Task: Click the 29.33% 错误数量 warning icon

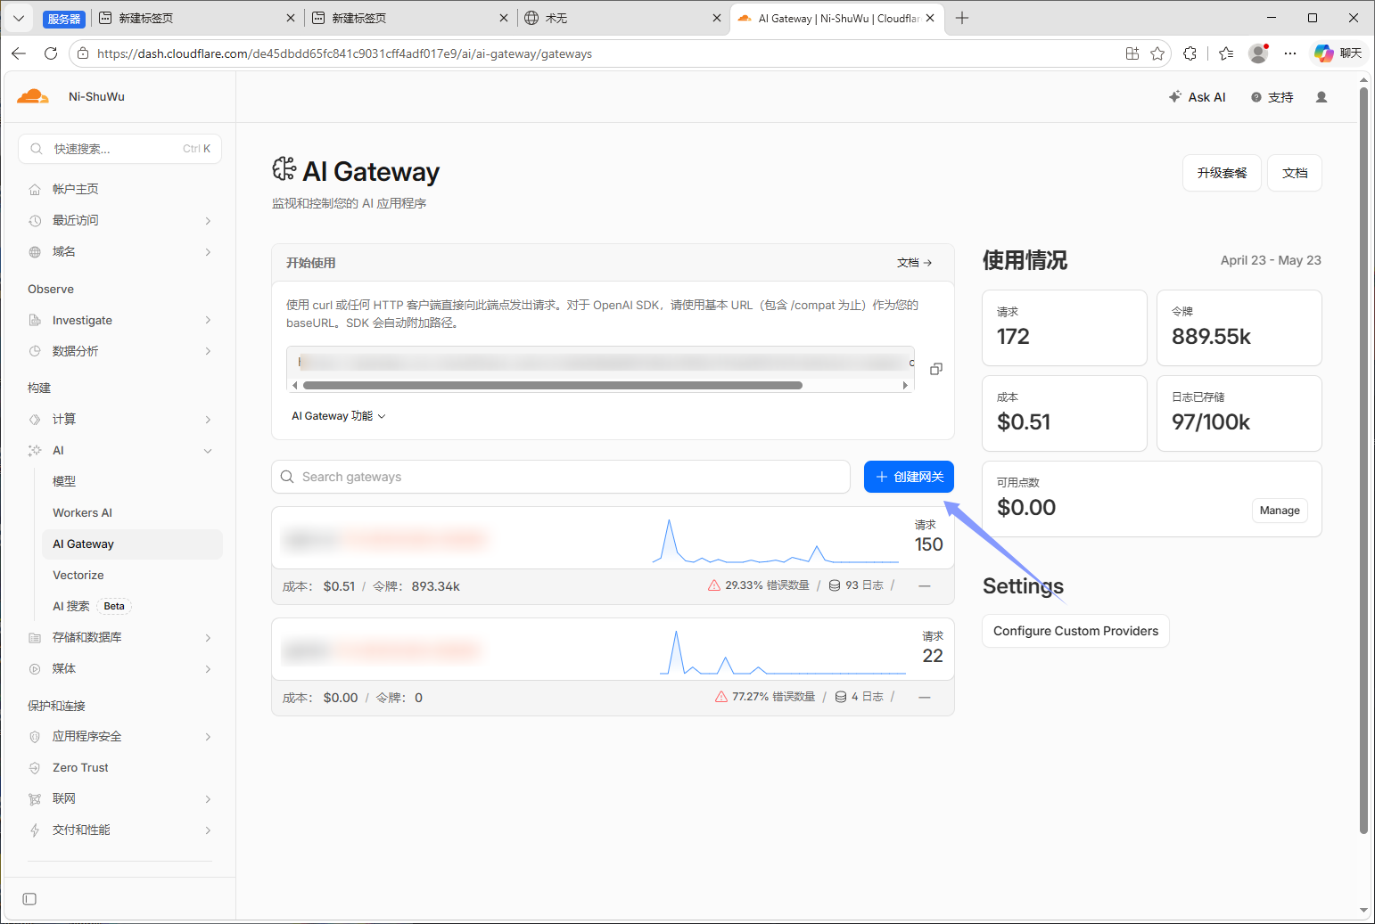Action: tap(713, 585)
